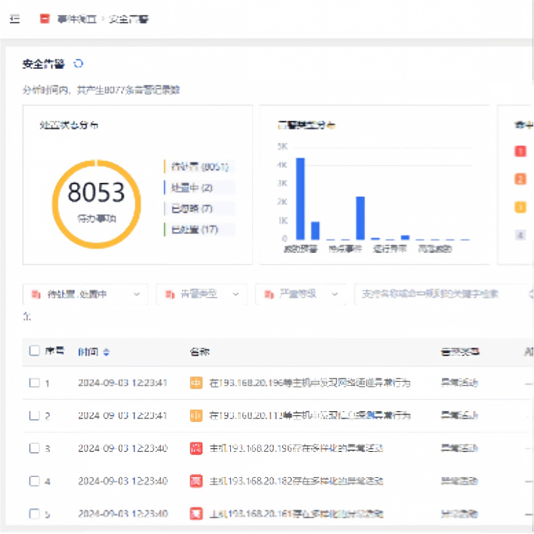Screen dimensions: 534x534
Task: Click the red 高 severity icon in row 4
Action: pos(196,481)
